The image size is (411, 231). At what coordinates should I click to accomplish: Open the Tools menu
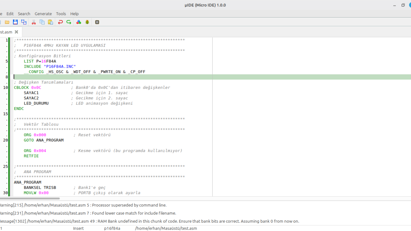coord(61,14)
